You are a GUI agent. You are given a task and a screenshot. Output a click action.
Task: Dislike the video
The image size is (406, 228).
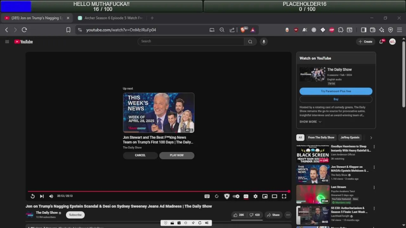click(x=255, y=215)
